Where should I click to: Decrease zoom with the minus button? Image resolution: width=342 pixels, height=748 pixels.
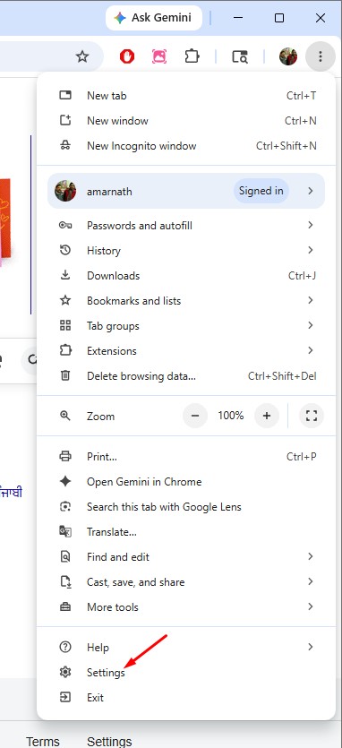195,416
